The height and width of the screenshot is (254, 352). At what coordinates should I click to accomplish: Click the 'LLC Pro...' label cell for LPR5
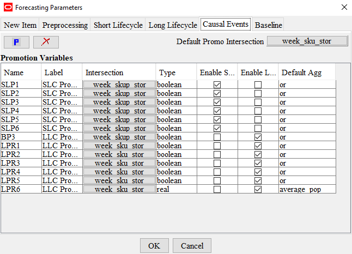coord(62,180)
